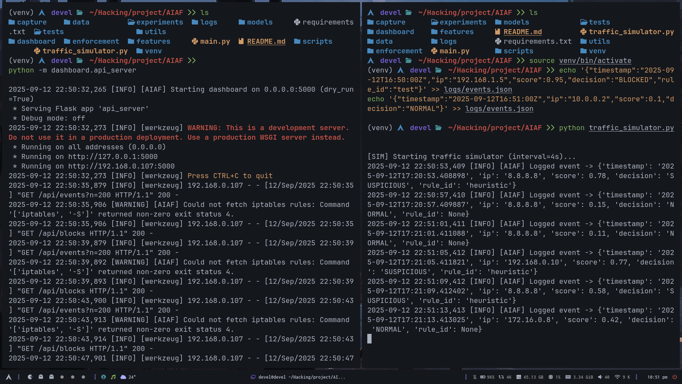Screen dimensions: 682x384
Task: Click the battery status indicator
Action: pos(487,377)
